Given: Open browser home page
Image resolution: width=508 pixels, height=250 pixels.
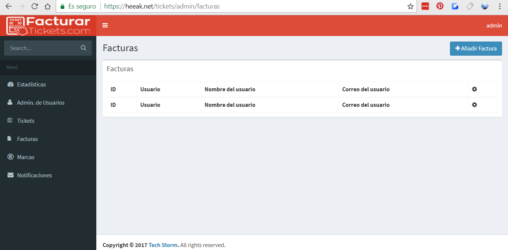Looking at the screenshot, I should click(x=47, y=6).
